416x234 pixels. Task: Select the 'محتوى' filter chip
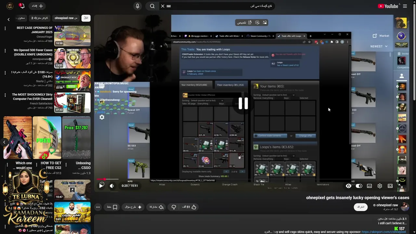point(21,18)
